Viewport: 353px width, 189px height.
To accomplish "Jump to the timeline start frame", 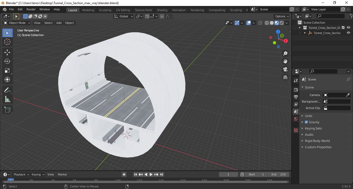I will click(x=135, y=174).
